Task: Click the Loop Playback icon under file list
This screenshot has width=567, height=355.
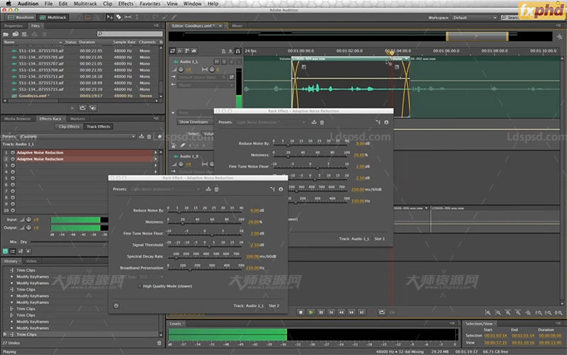Action: click(82, 108)
